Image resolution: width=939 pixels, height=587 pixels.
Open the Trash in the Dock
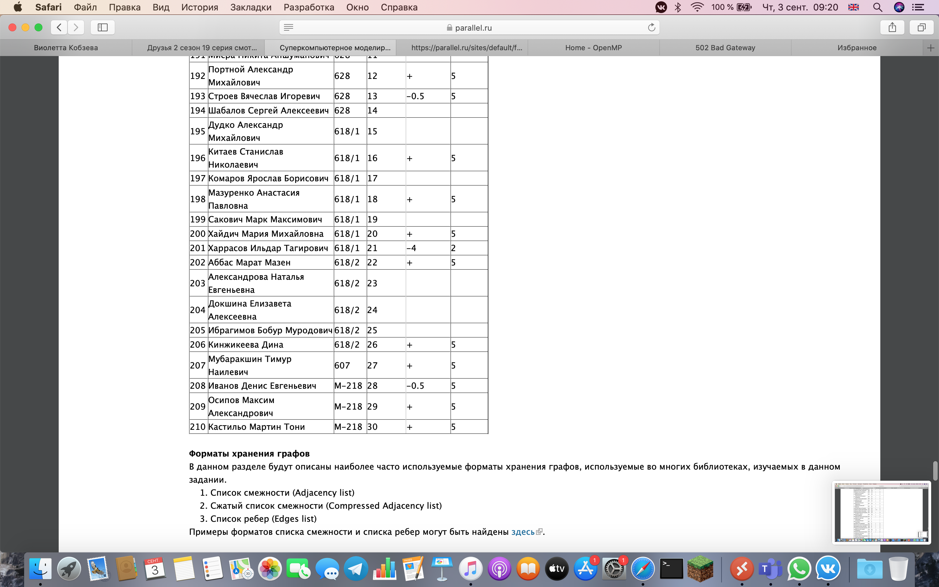coord(898,569)
